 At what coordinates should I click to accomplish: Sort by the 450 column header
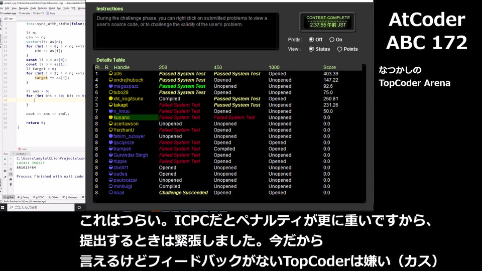click(x=218, y=67)
